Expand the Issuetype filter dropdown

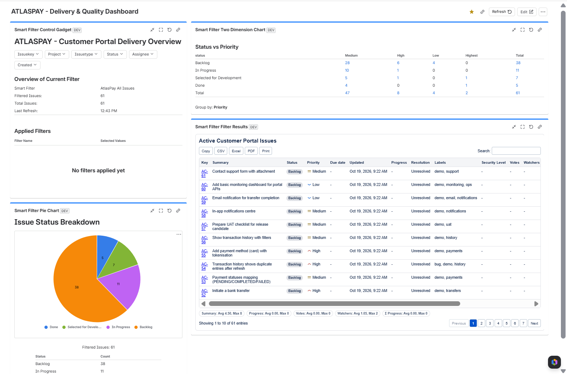(86, 54)
